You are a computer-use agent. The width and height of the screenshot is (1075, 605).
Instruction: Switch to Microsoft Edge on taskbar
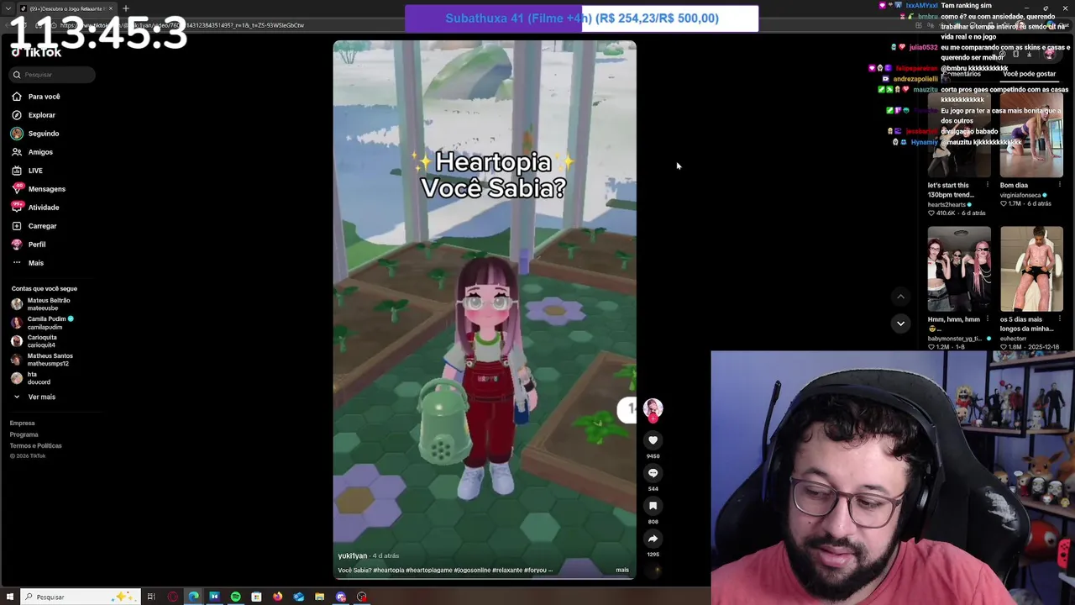pyautogui.click(x=193, y=597)
